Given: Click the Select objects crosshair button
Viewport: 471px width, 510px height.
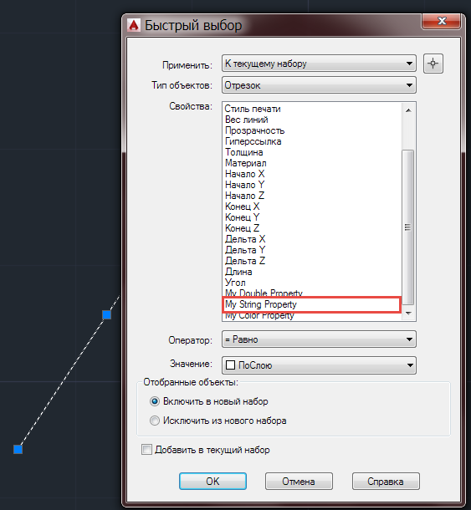Looking at the screenshot, I should (433, 64).
